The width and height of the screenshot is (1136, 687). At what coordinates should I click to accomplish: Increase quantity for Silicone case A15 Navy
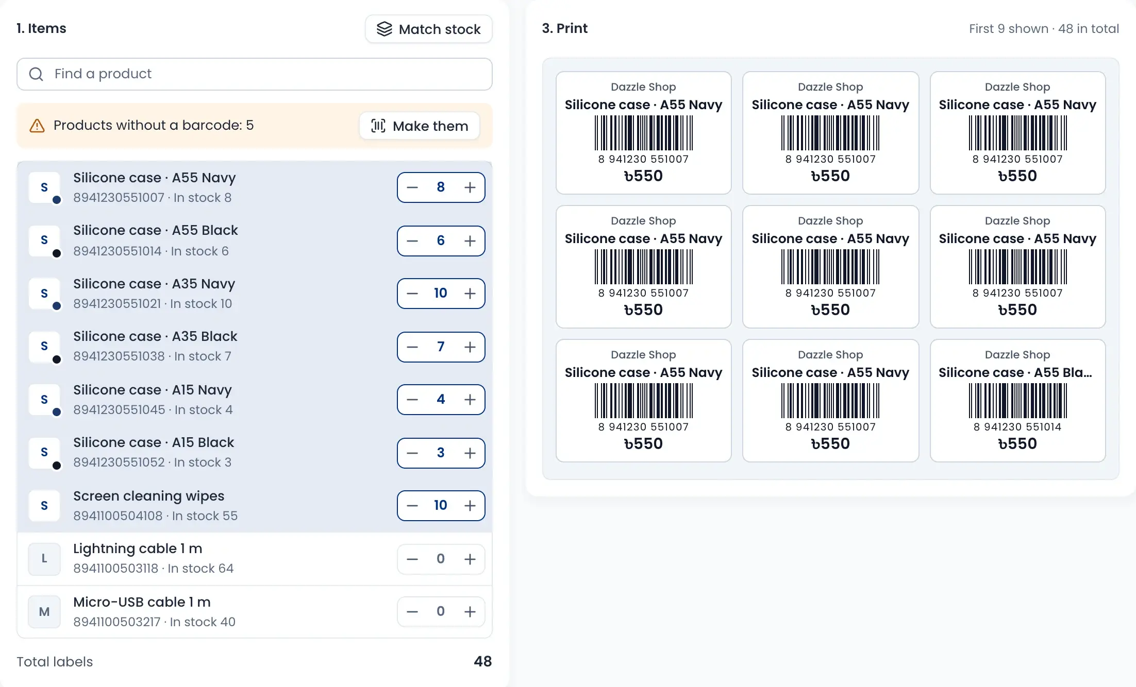[470, 400]
